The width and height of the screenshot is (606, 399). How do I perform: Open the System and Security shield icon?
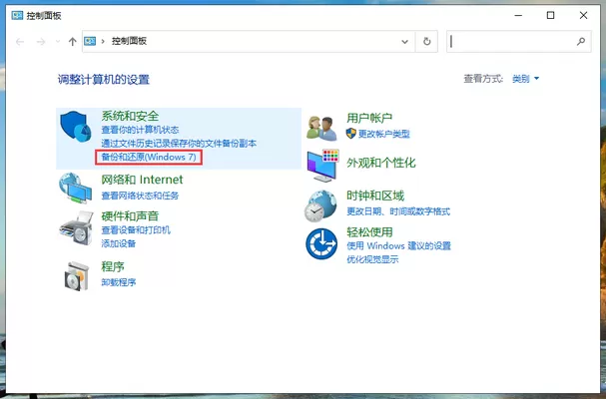click(x=75, y=127)
